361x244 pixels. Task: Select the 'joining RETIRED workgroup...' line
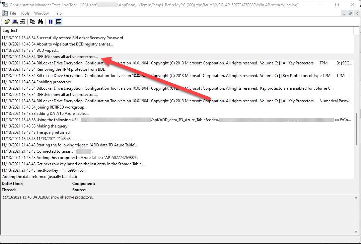(x=177, y=107)
